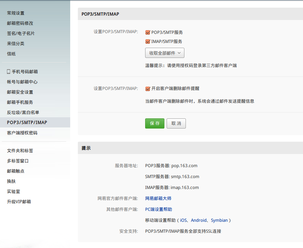Click the green 保存 button
This screenshot has height=248, width=303.
pos(155,123)
